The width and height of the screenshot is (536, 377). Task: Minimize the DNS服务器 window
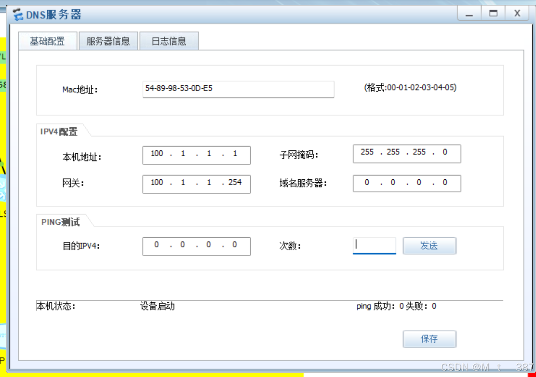click(x=469, y=13)
